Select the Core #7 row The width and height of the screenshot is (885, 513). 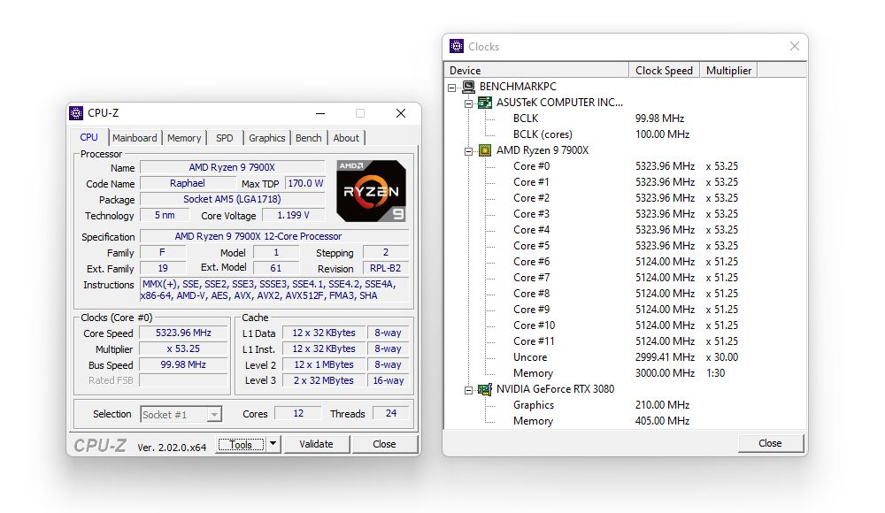point(626,278)
